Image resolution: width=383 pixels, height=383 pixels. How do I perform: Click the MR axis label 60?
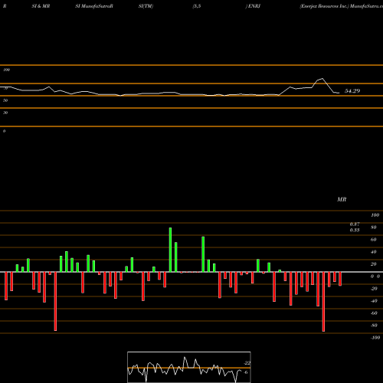[374, 240]
